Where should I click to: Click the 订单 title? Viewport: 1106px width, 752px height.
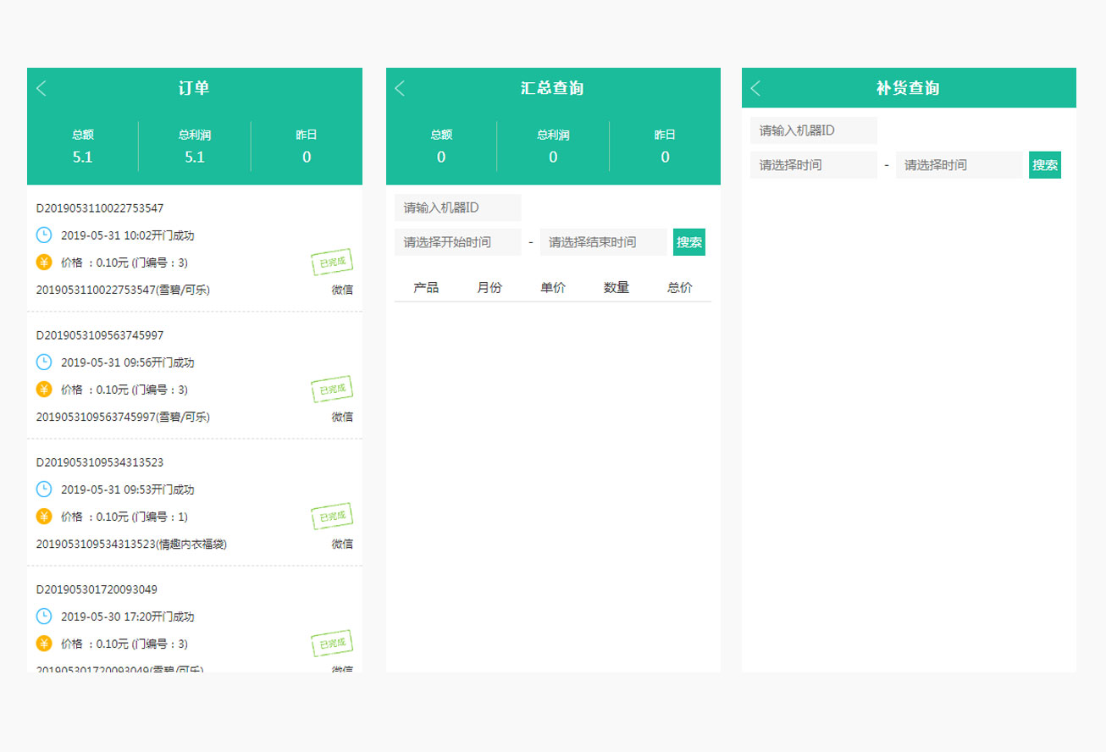tap(194, 88)
